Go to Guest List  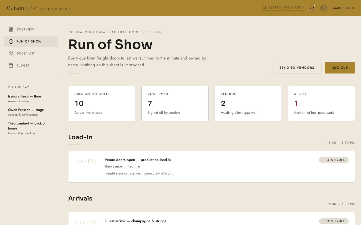(x=31, y=53)
